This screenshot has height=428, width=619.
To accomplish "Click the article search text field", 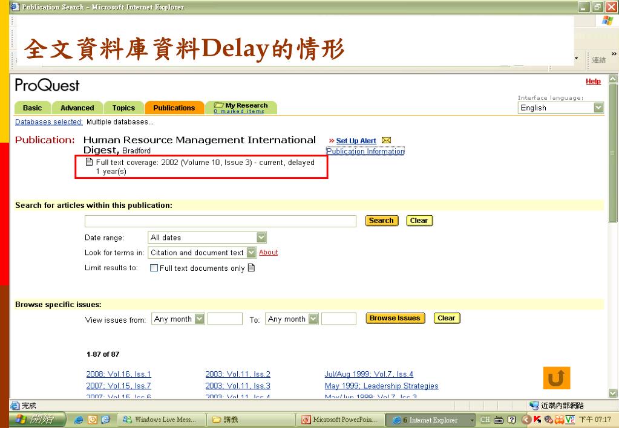I will [220, 221].
